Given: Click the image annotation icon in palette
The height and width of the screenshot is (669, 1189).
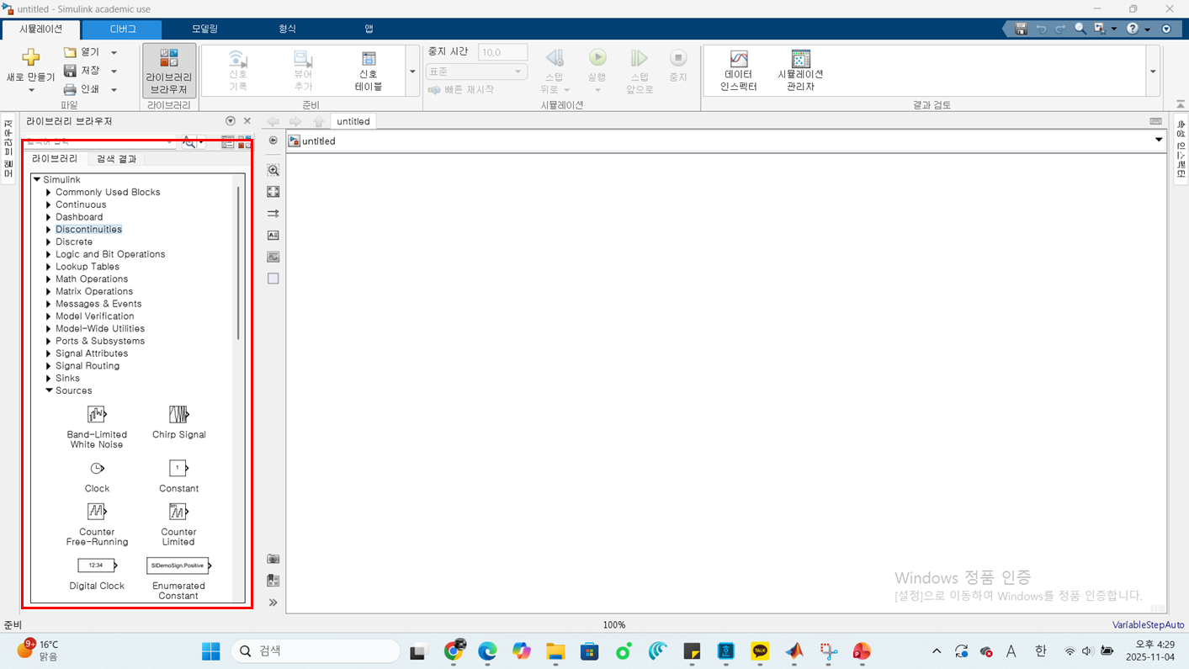Looking at the screenshot, I should [273, 257].
